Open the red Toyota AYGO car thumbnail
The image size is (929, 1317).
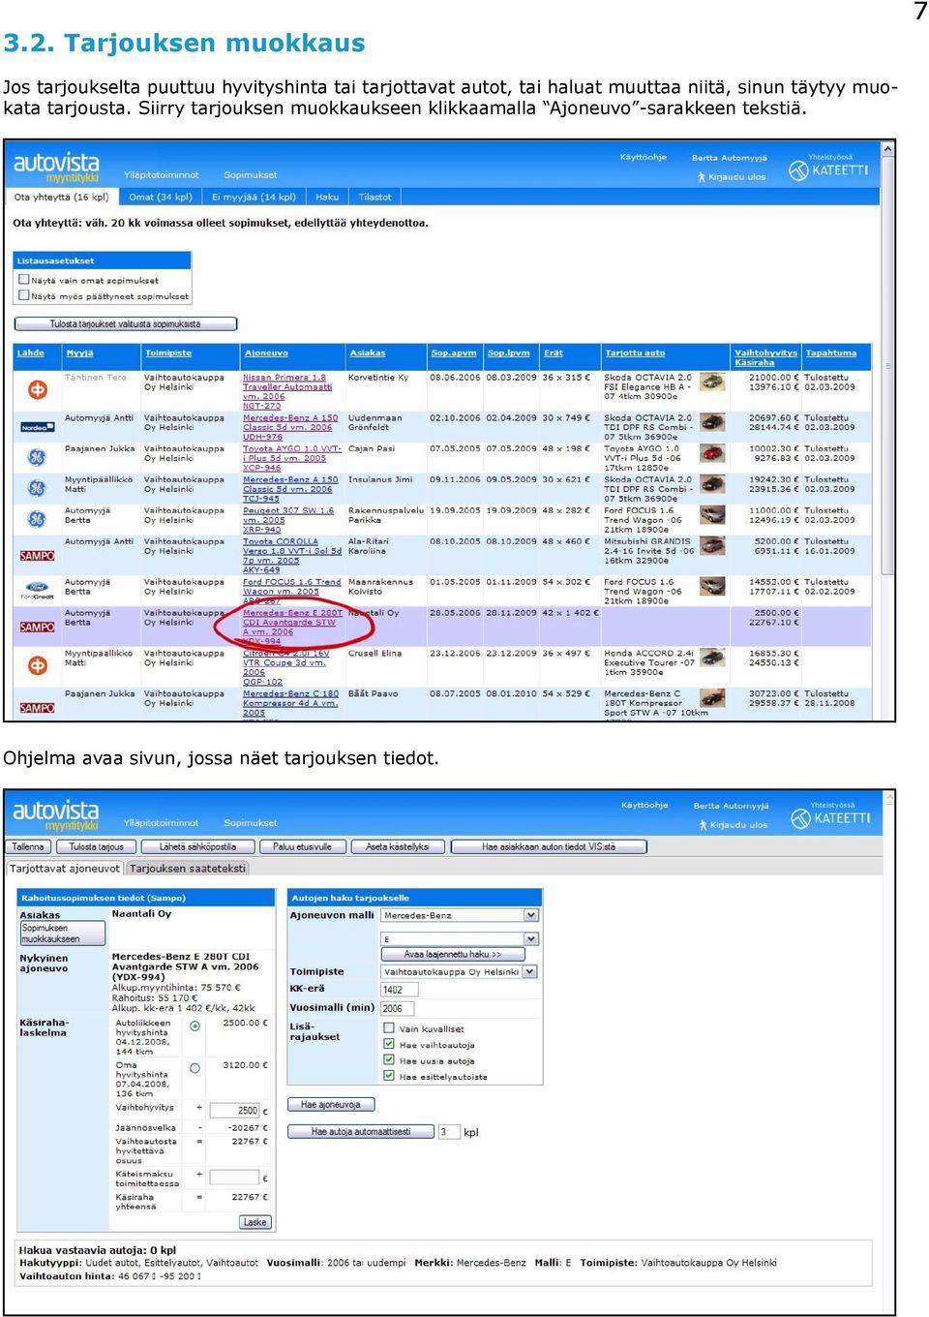coord(712,453)
